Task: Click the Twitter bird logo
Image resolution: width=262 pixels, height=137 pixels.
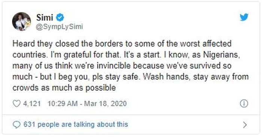Action: coord(244,17)
